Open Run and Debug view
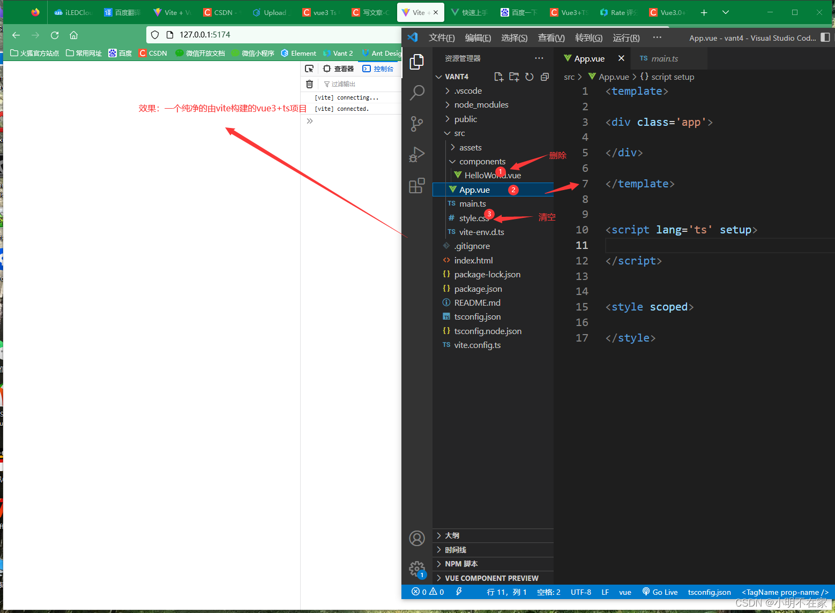 point(417,155)
